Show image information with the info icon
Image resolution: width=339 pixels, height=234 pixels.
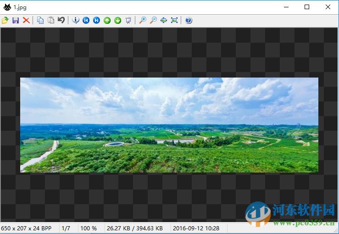(76, 20)
